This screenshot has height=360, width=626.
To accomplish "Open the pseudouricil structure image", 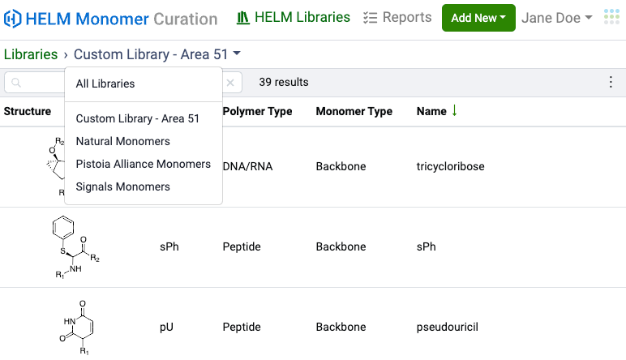I will [75, 326].
